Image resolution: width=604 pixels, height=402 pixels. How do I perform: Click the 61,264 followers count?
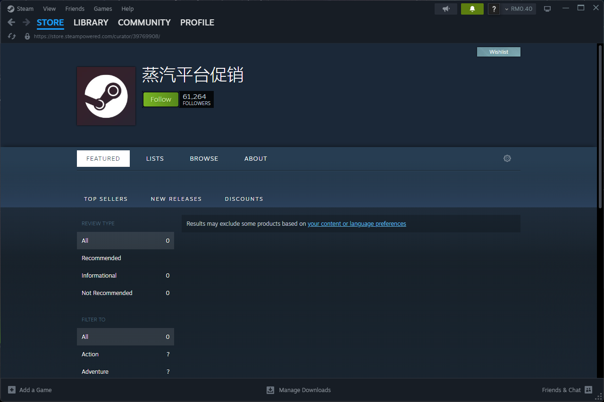197,99
